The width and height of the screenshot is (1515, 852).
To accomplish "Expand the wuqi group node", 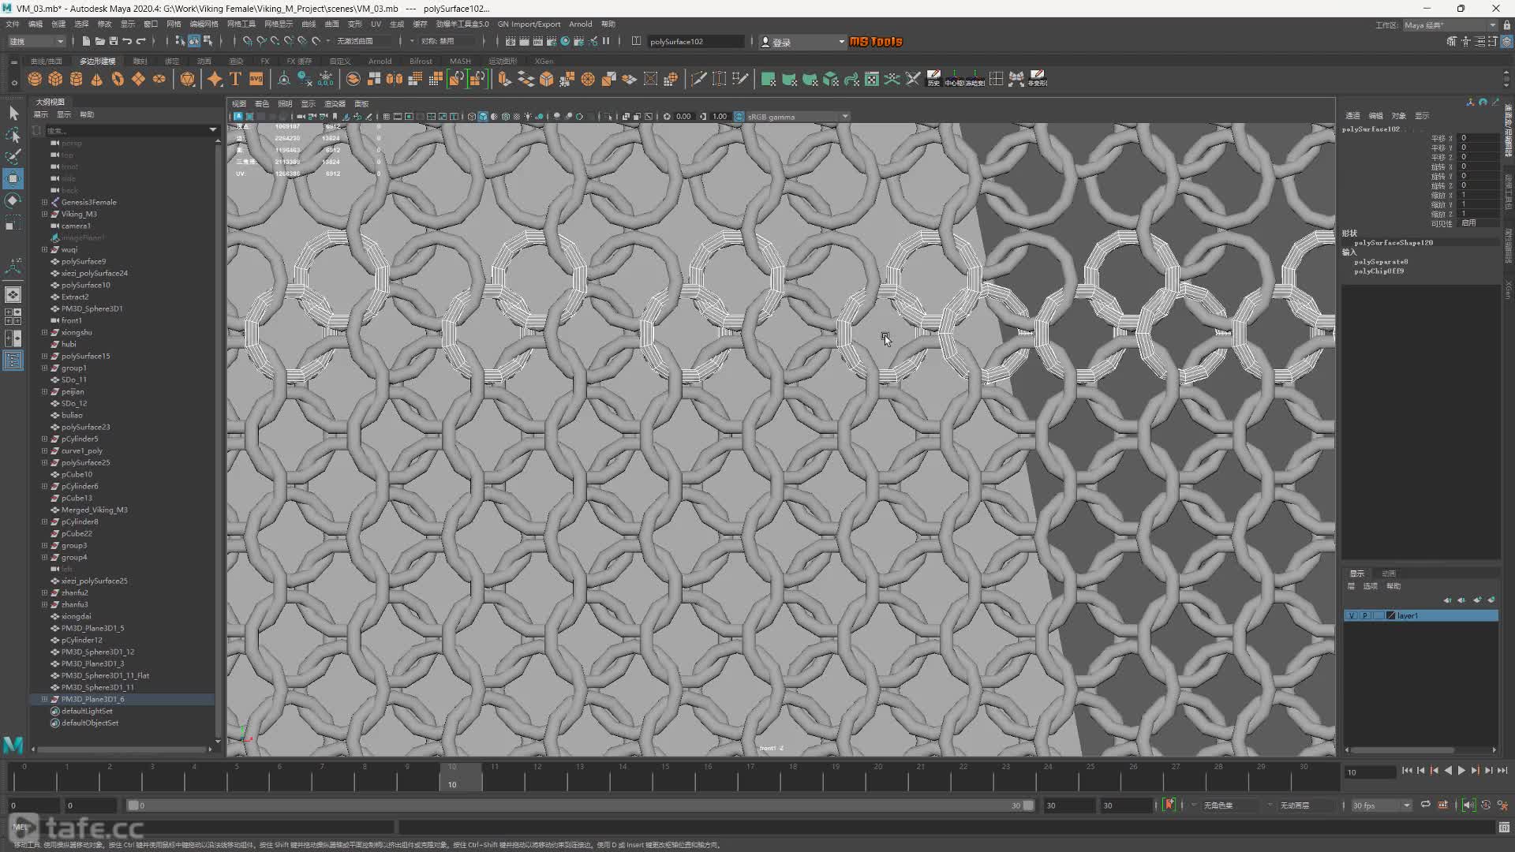I will [x=44, y=249].
